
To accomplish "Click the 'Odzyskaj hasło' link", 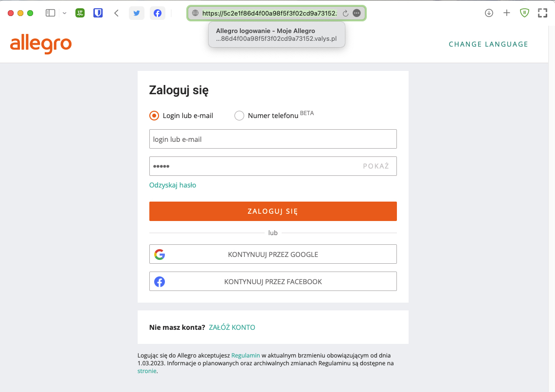I will click(x=173, y=185).
